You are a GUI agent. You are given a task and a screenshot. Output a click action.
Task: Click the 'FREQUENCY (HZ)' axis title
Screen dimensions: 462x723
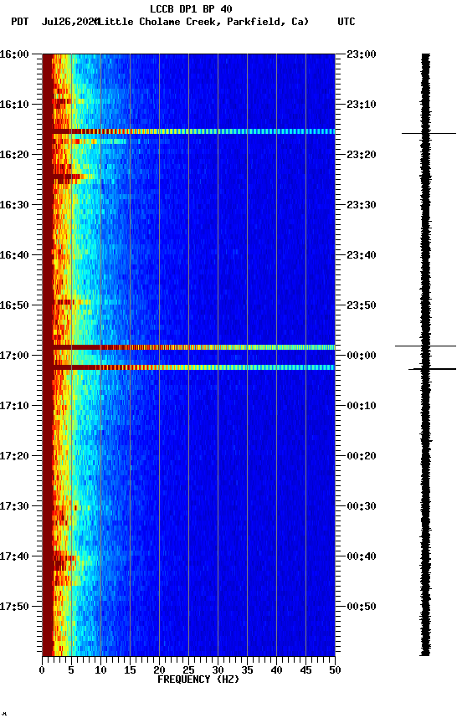(198, 679)
